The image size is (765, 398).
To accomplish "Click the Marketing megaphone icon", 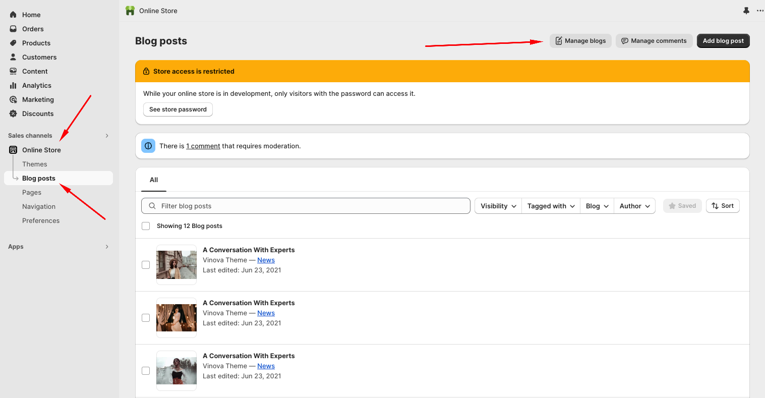I will point(13,99).
